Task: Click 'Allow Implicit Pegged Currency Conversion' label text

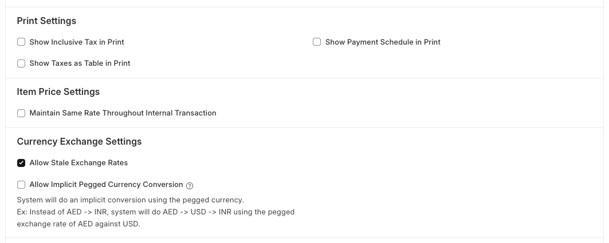Action: (106, 185)
